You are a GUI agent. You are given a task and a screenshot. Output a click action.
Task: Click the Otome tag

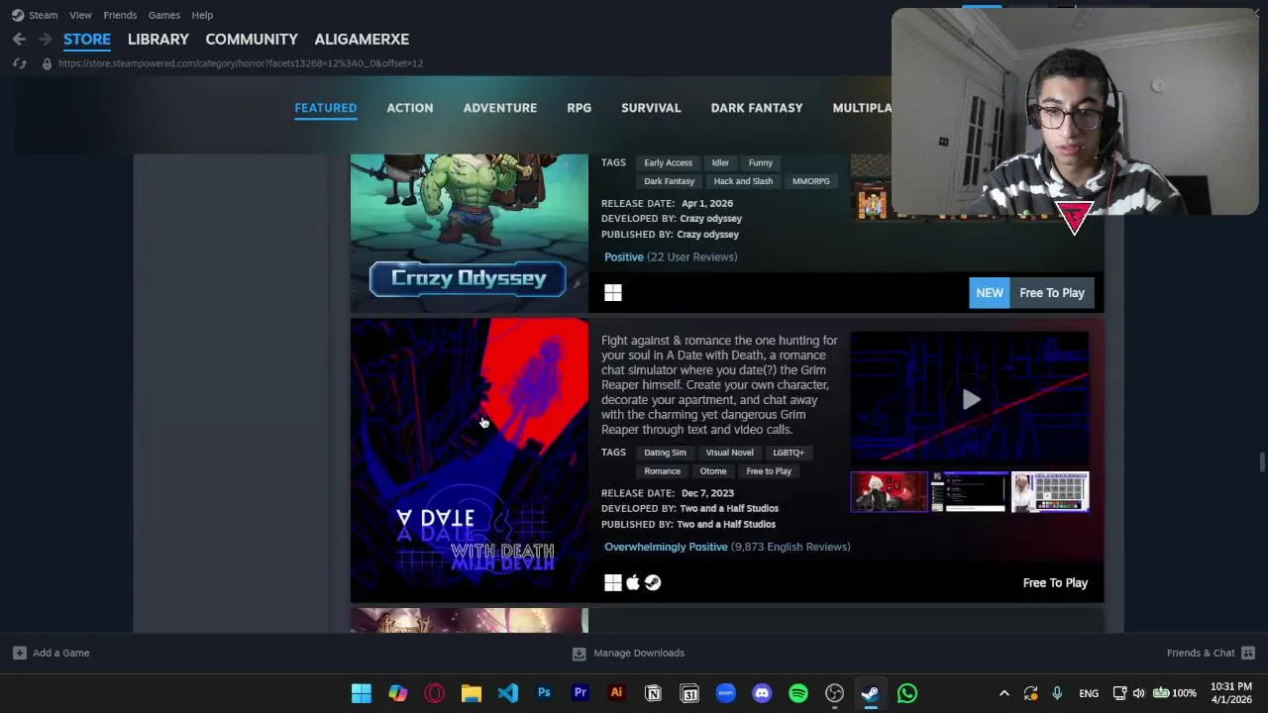[x=713, y=471]
